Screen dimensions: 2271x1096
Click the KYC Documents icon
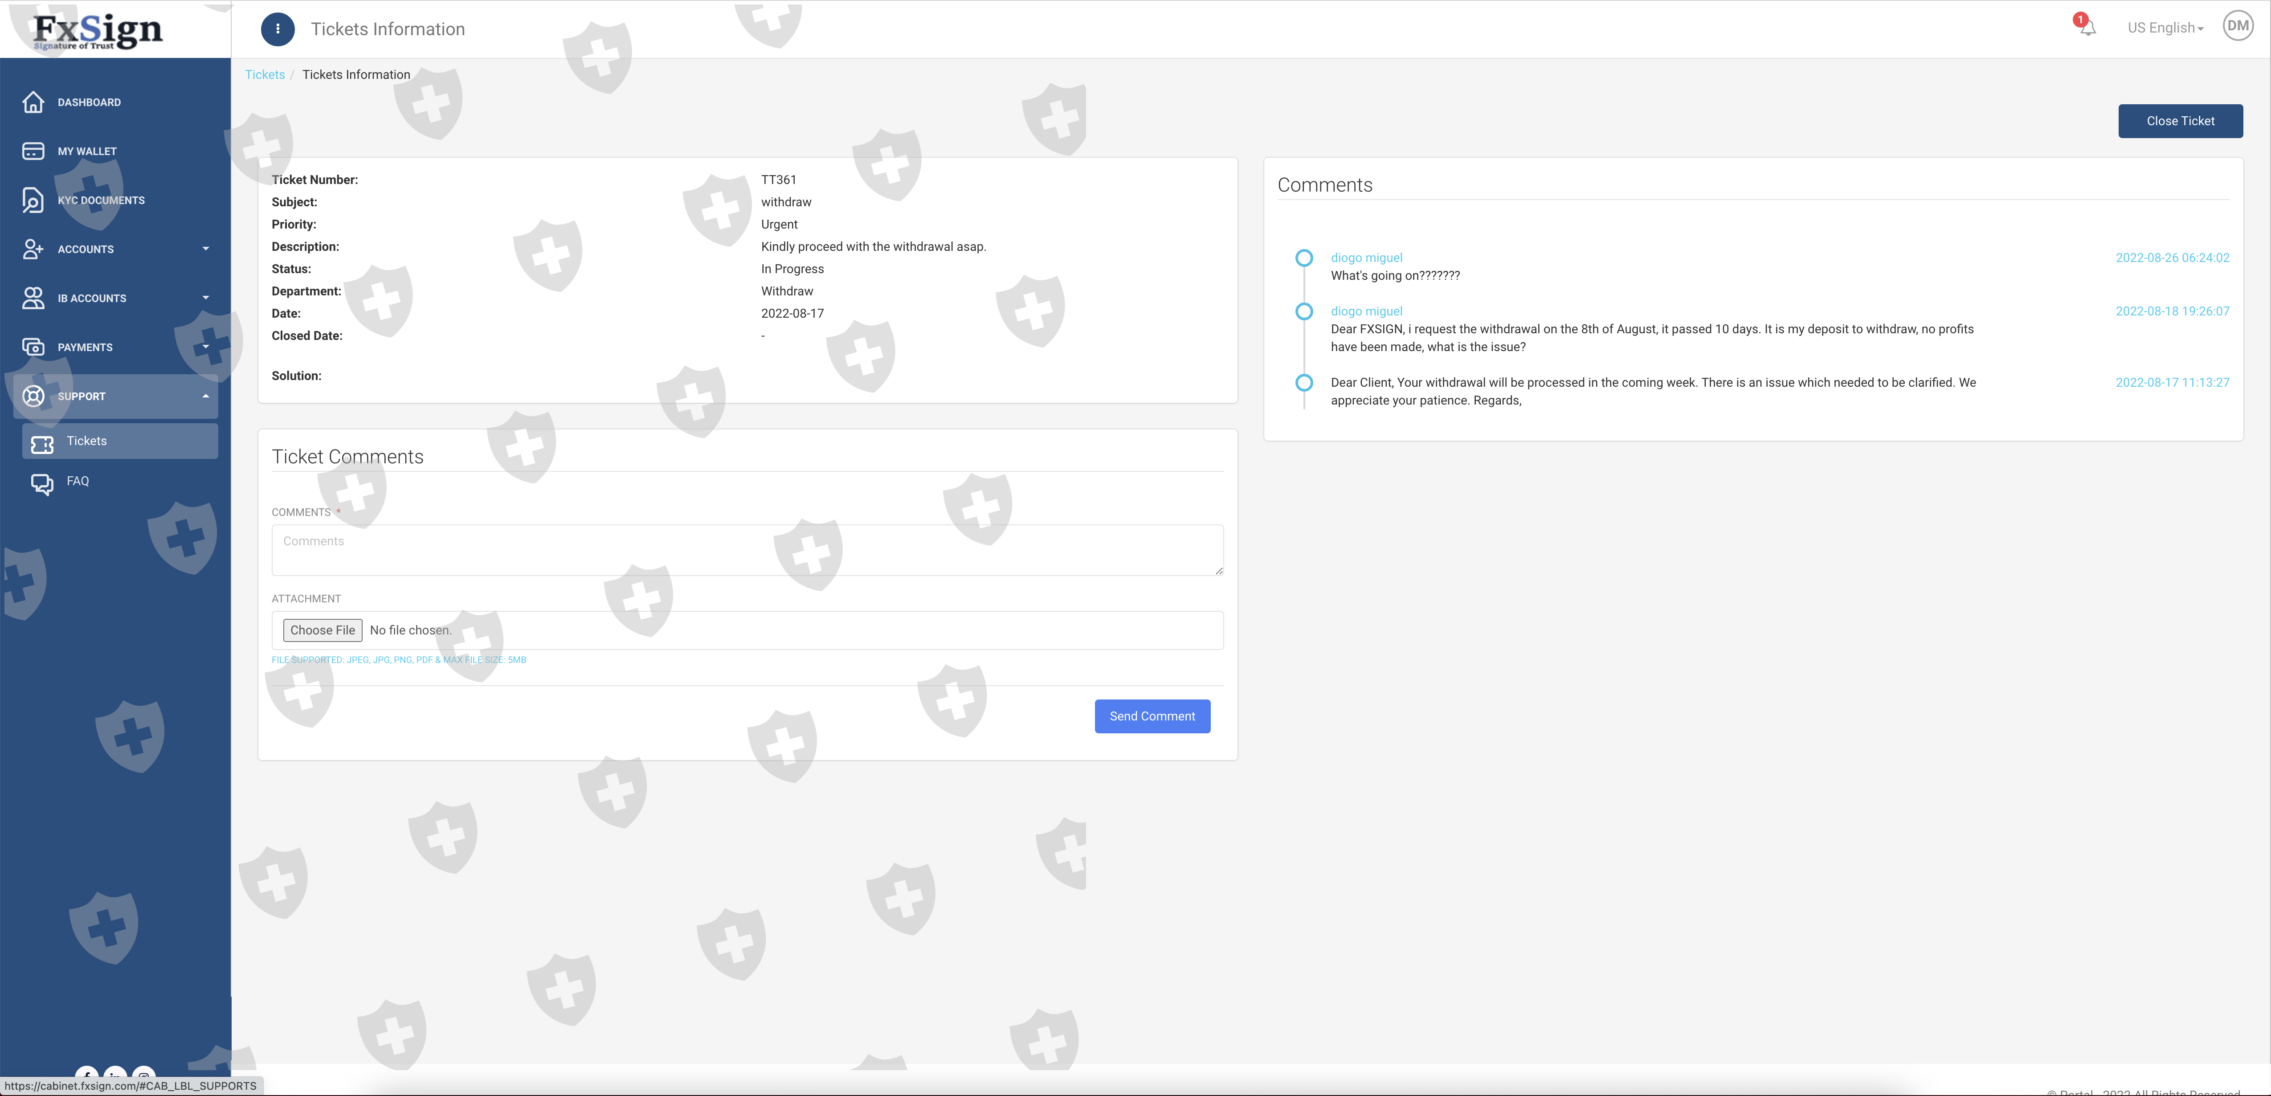tap(33, 200)
